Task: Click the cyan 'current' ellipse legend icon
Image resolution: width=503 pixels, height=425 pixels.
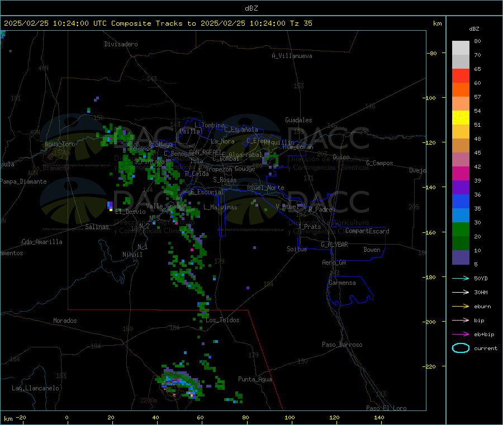Action: coord(461,348)
